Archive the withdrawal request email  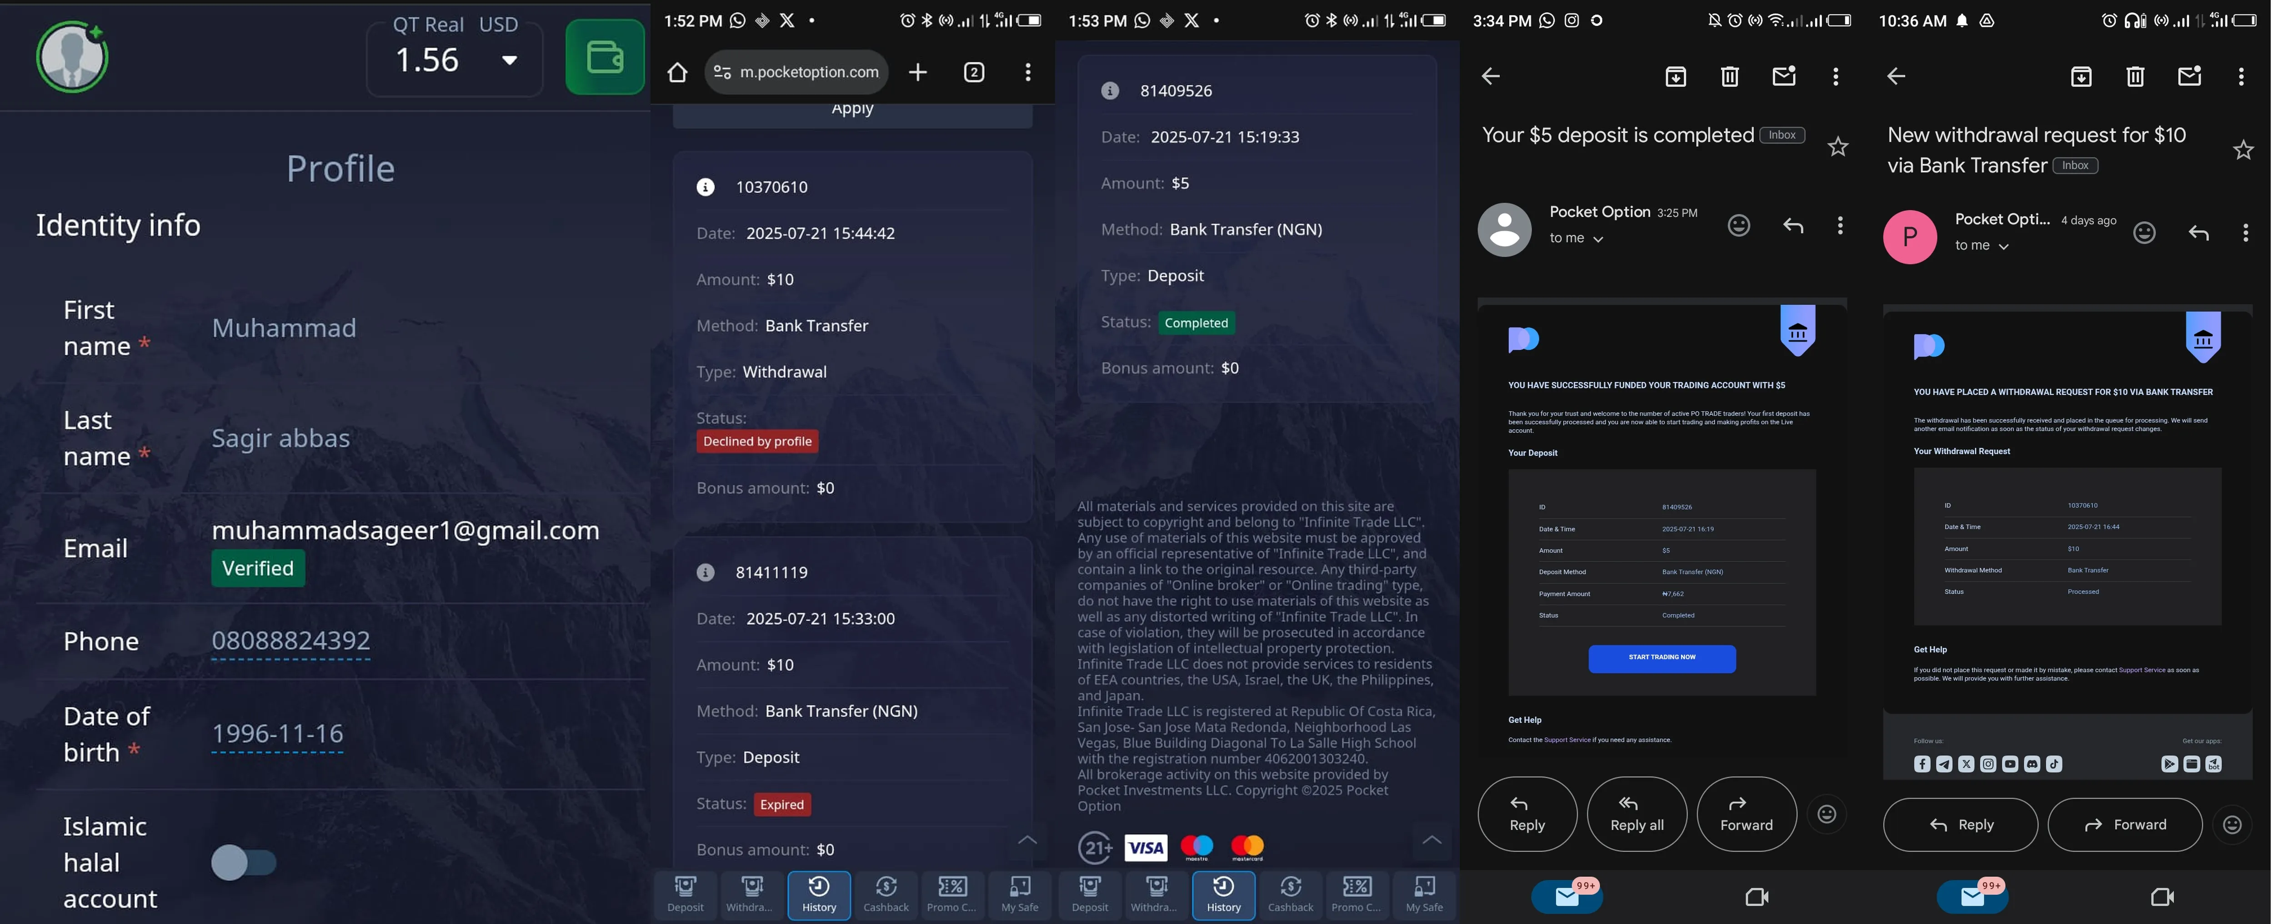point(2081,77)
